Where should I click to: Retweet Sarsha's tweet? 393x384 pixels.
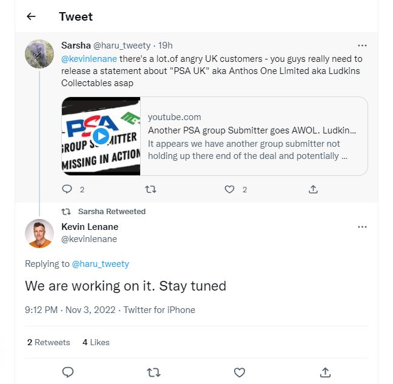[151, 189]
